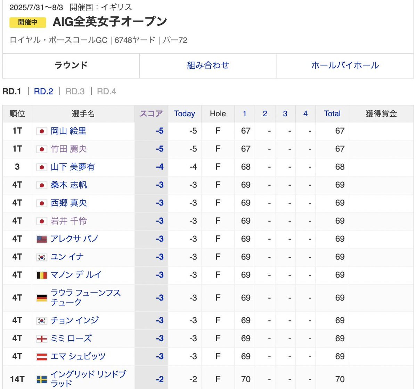Open player profile for 西郷 真央
This screenshot has width=417, height=389.
pyautogui.click(x=68, y=203)
